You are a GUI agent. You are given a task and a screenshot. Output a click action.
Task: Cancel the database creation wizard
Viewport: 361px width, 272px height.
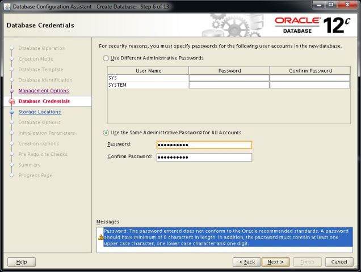(x=339, y=262)
